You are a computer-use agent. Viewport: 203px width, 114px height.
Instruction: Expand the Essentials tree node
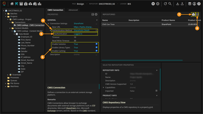coord(8,75)
